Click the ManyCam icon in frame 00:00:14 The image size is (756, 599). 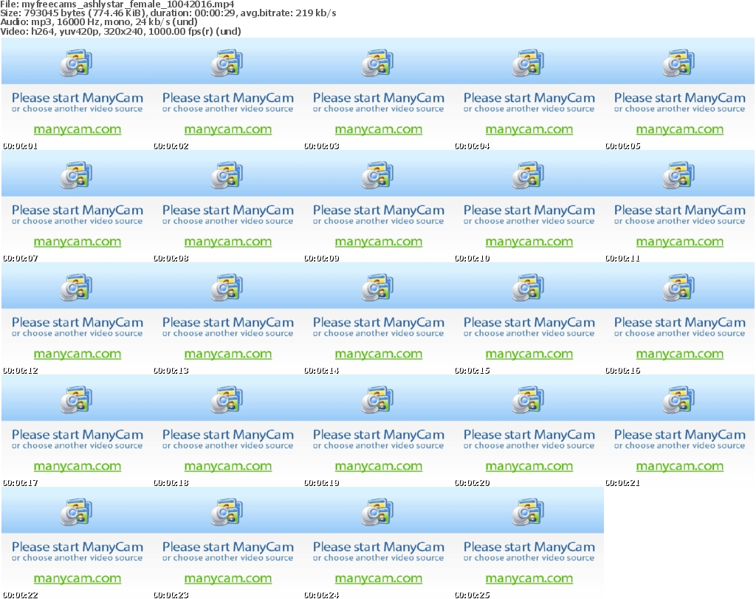[377, 287]
